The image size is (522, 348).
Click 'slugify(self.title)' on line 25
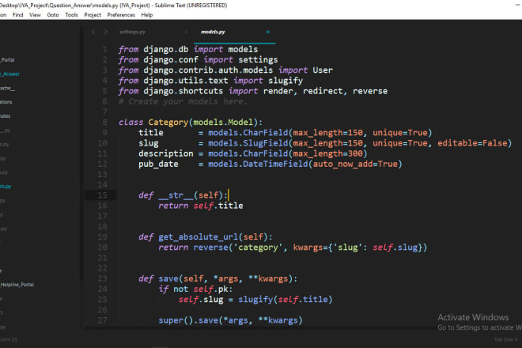click(286, 300)
